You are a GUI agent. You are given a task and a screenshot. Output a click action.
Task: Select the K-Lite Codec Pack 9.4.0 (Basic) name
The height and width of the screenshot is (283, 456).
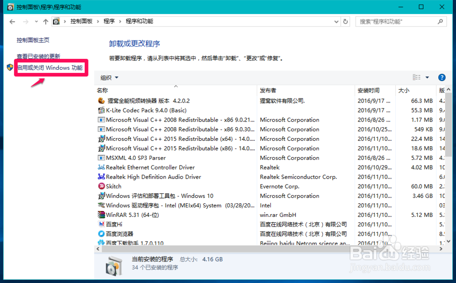[x=146, y=110]
